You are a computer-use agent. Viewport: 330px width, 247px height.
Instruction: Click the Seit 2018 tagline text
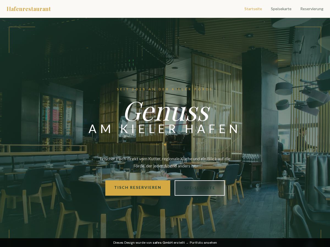click(x=165, y=89)
